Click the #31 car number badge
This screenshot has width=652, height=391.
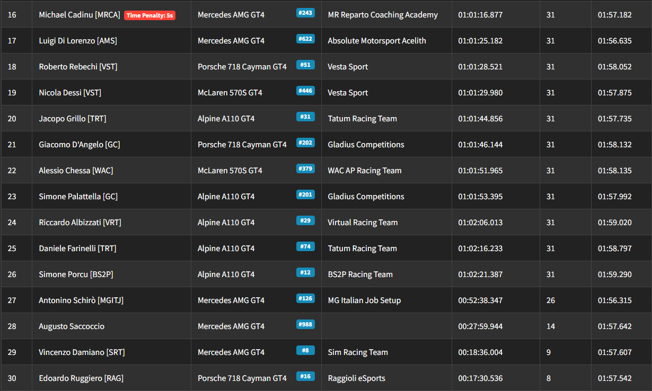tap(305, 117)
